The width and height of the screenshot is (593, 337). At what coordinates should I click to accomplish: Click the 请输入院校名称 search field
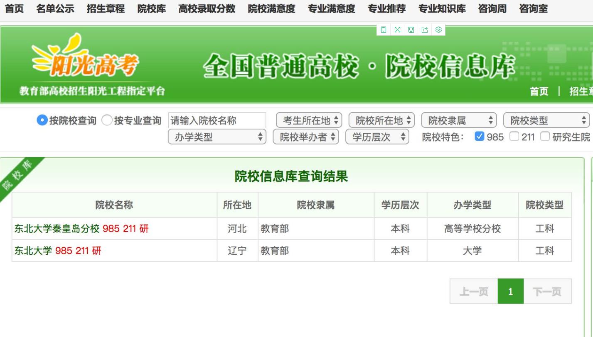tap(217, 120)
